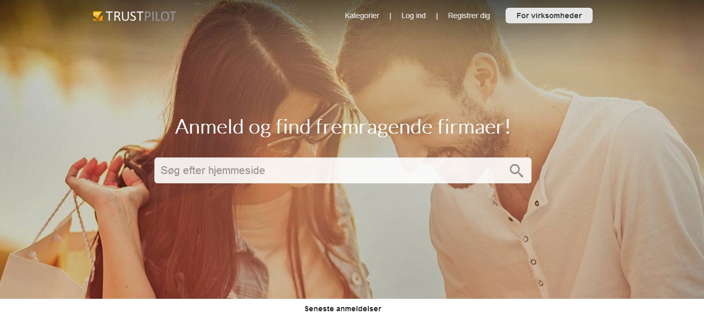Click the Trustpilot star logo icon

click(x=98, y=16)
